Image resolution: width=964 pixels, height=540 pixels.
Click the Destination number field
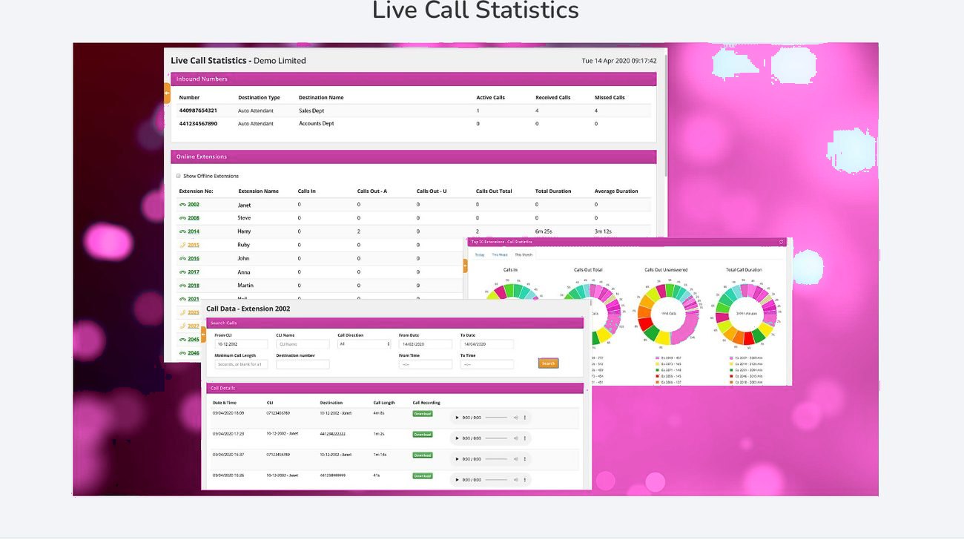pyautogui.click(x=303, y=364)
